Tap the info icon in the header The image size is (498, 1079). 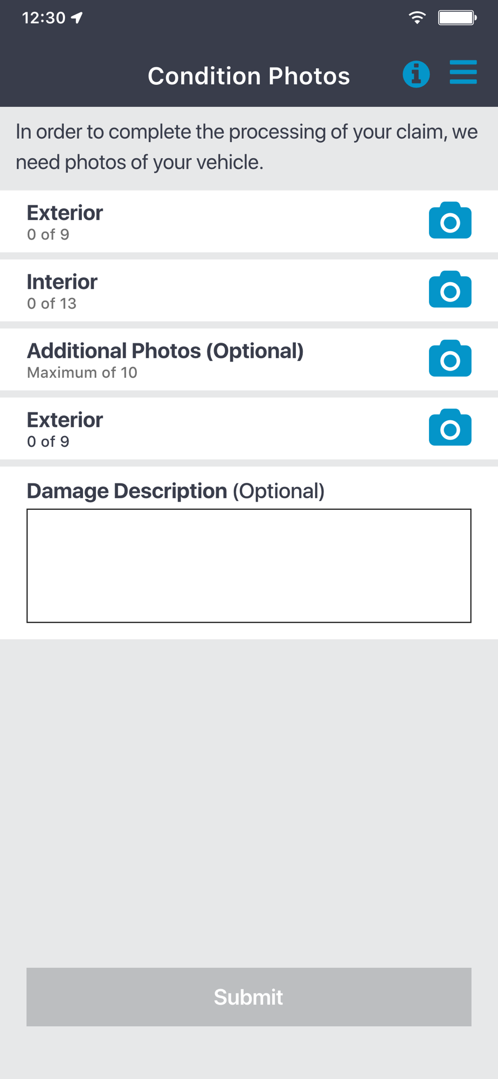pos(416,74)
